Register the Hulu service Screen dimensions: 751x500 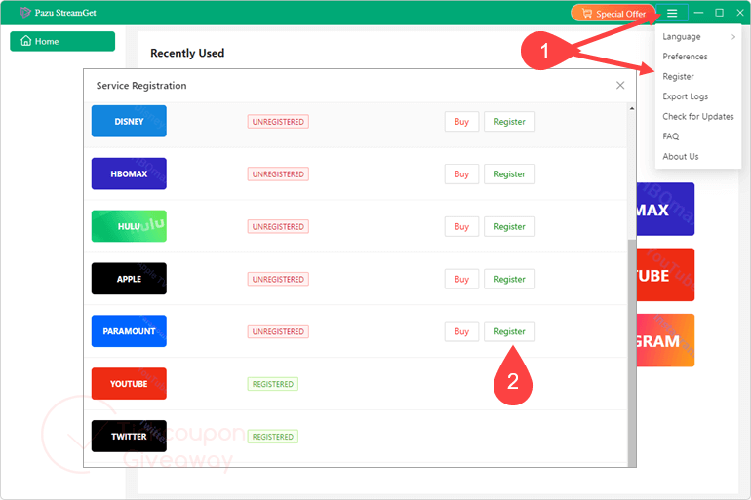(509, 226)
